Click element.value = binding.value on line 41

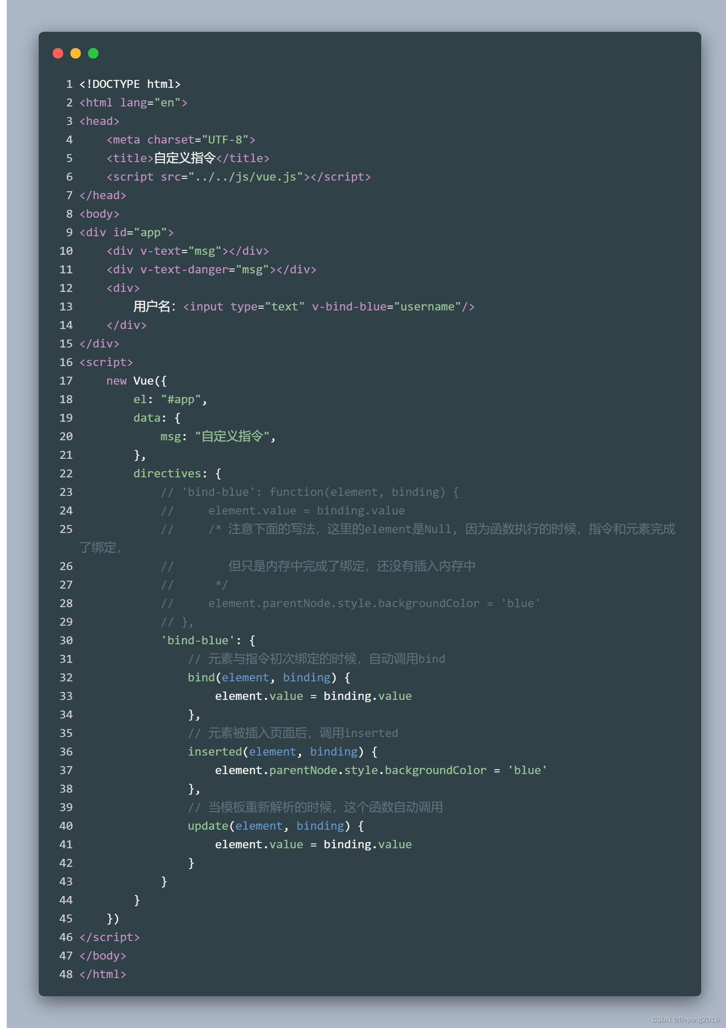pos(313,844)
